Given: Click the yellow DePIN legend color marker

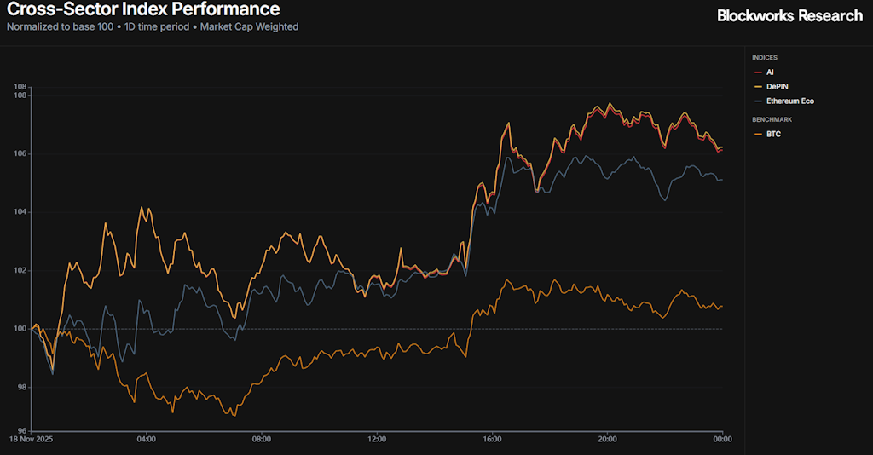Looking at the screenshot, I should 757,87.
